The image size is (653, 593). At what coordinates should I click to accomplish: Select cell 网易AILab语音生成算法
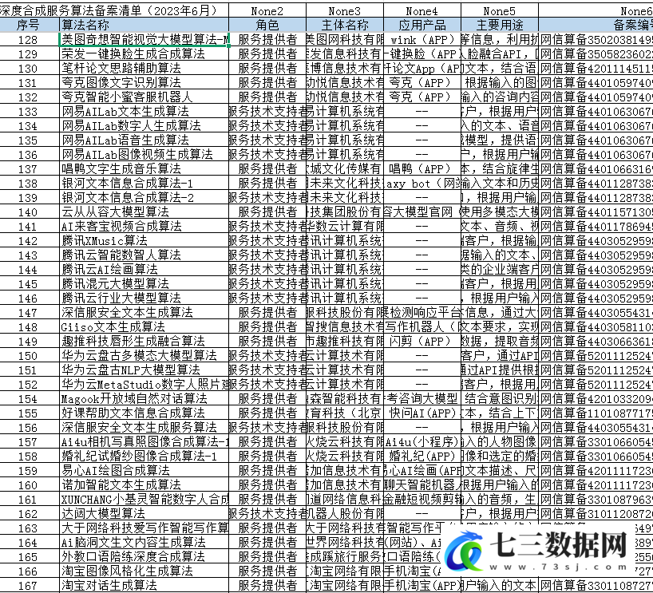click(144, 140)
